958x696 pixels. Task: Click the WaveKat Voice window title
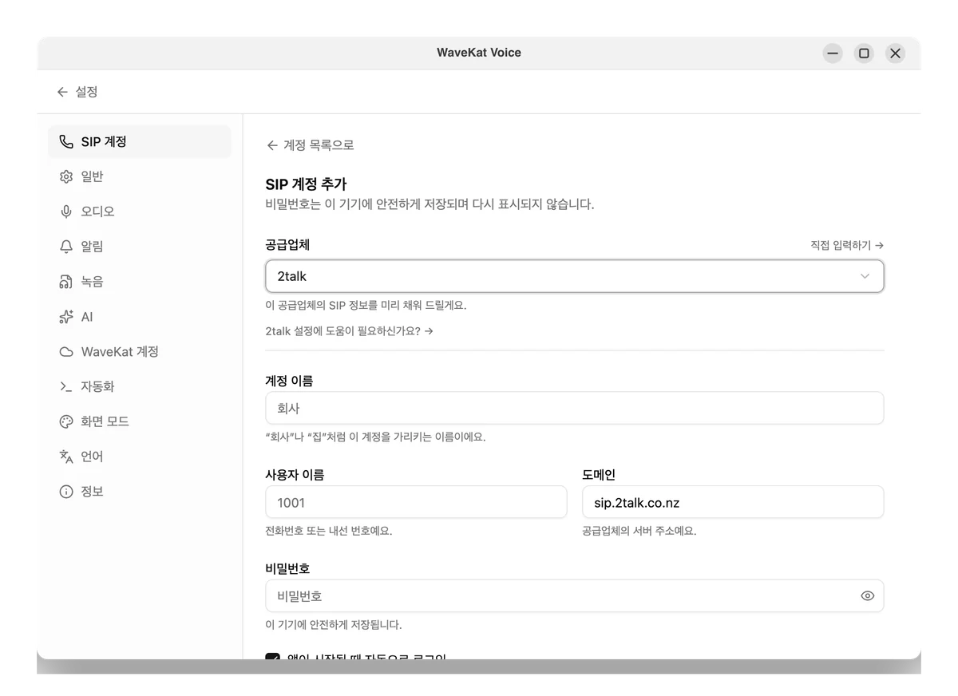(479, 53)
